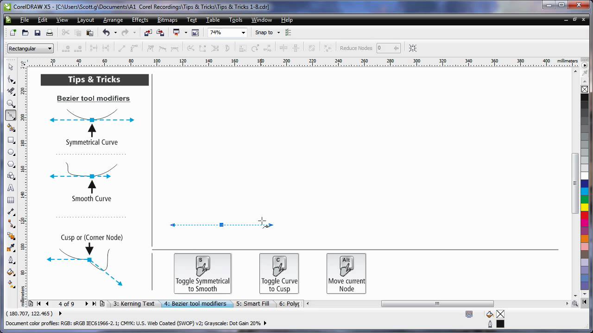The width and height of the screenshot is (593, 333).
Task: Open the Edit menu
Action: pos(43,20)
